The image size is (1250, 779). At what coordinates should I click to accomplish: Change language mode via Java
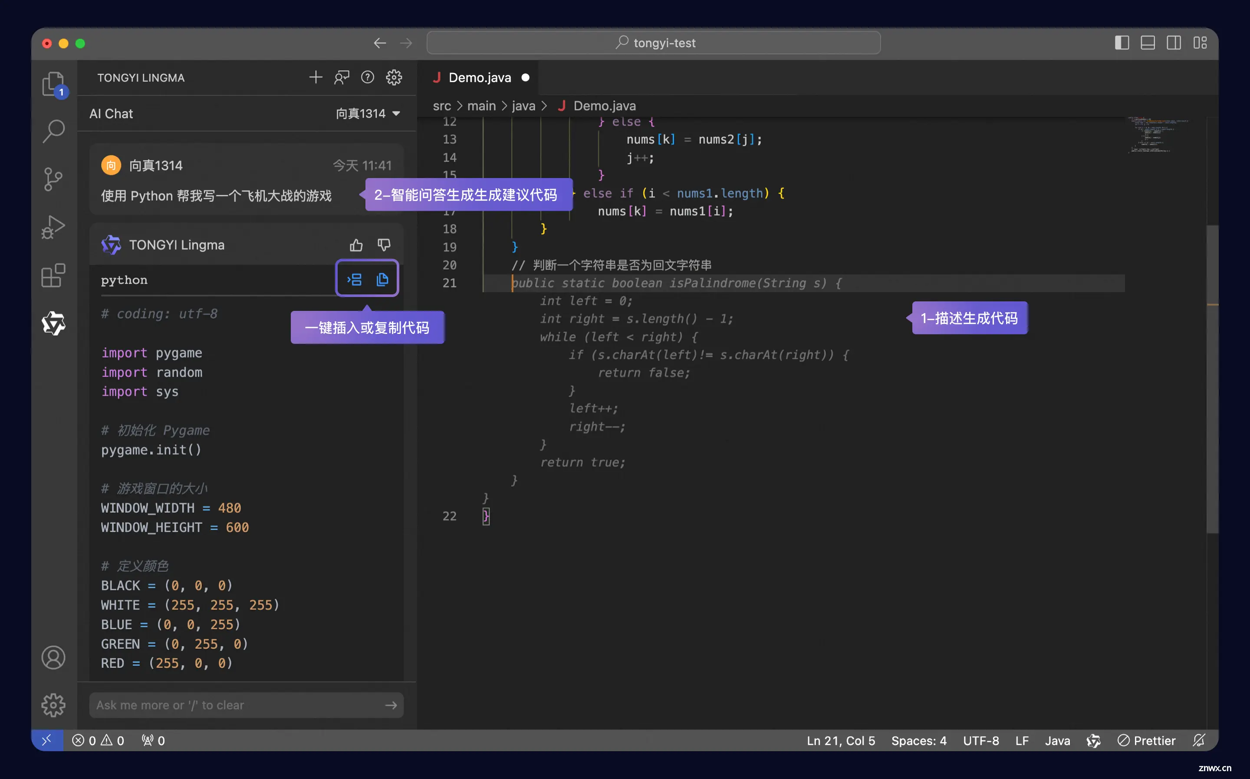pos(1057,740)
